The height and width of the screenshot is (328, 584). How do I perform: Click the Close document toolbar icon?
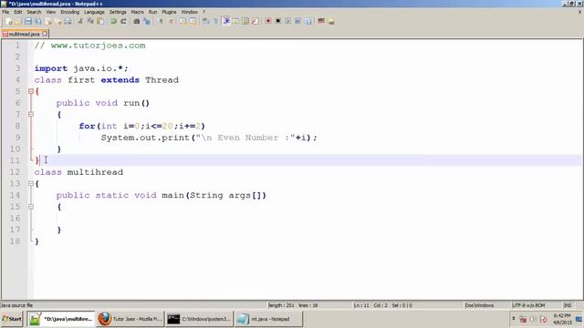click(x=48, y=22)
